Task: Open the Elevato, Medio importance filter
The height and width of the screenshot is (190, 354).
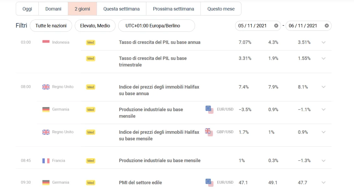Action: [x=95, y=26]
